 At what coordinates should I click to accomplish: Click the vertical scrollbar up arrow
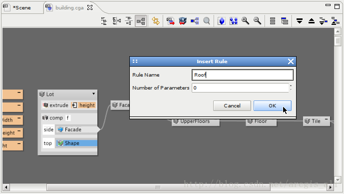click(x=338, y=32)
